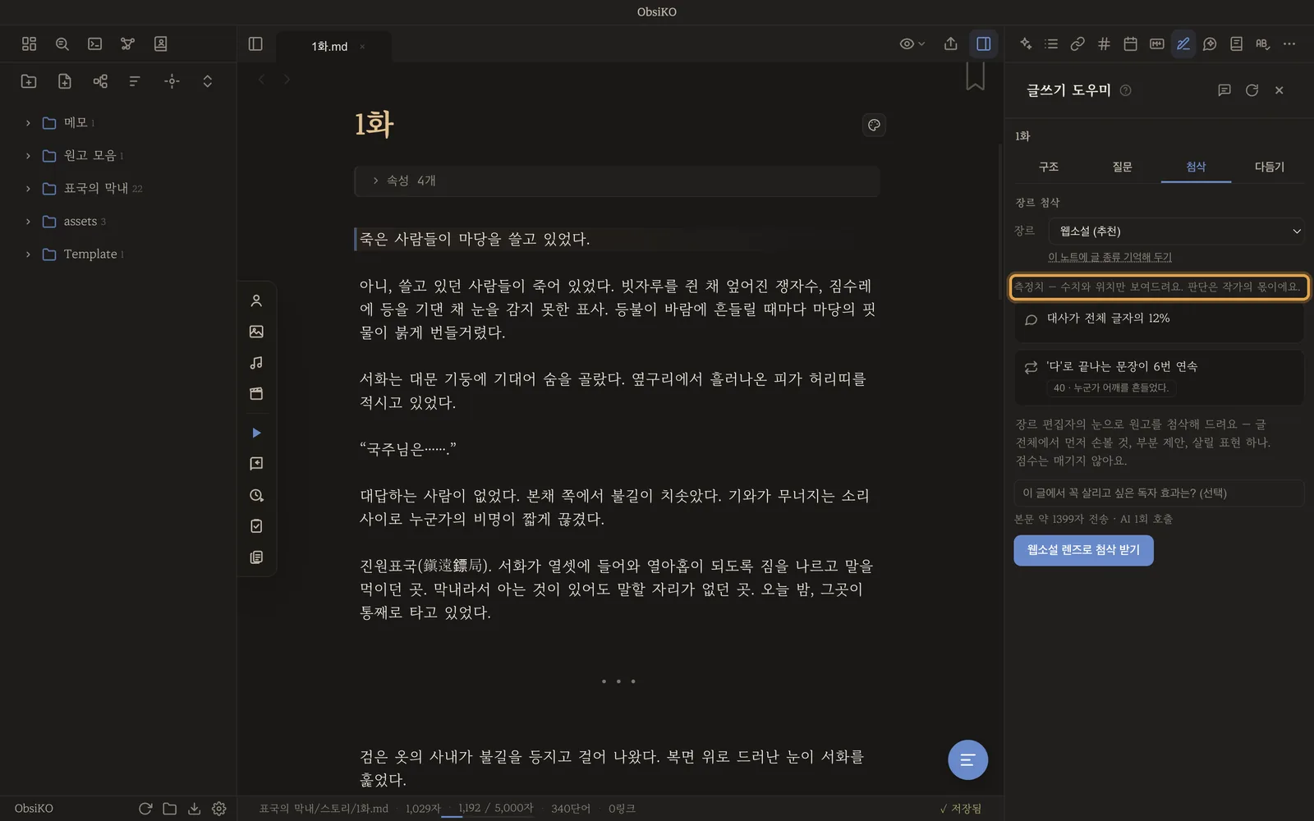Open the character book icon
This screenshot has width=1314, height=821.
click(161, 44)
